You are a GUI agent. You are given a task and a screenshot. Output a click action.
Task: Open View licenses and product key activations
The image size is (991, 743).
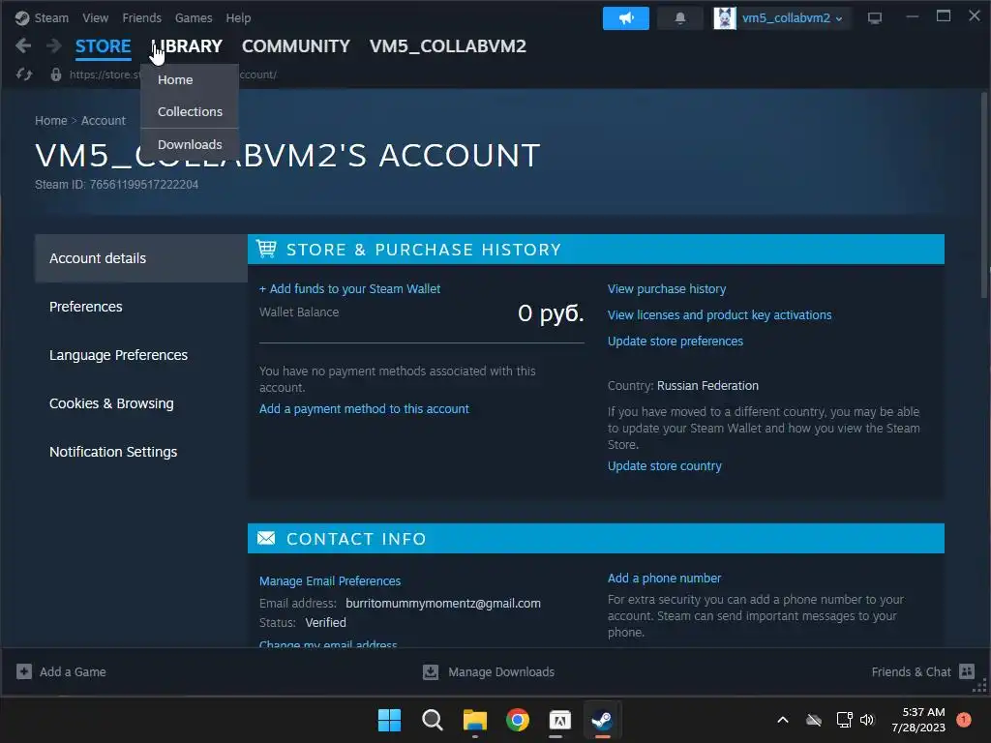pos(719,314)
